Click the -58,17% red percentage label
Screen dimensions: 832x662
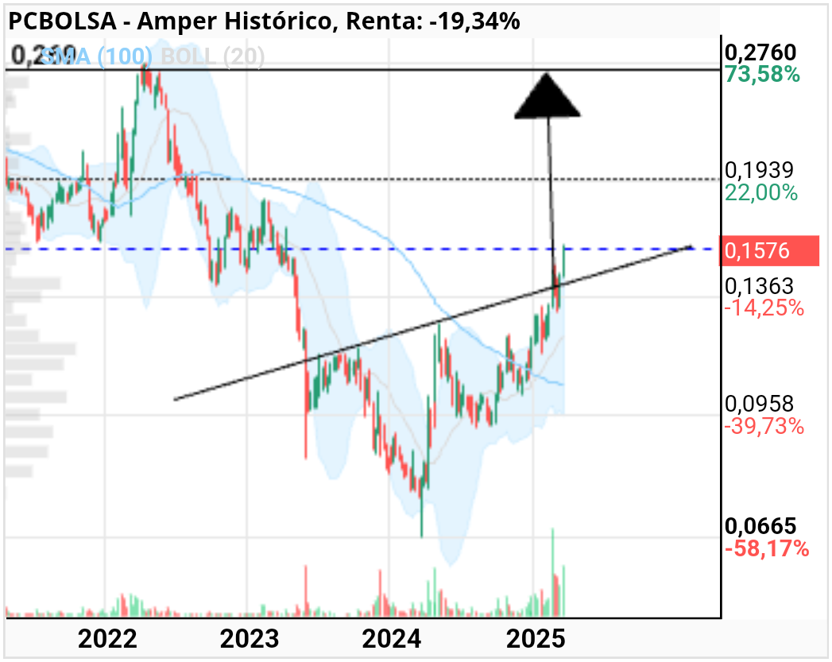tap(767, 548)
